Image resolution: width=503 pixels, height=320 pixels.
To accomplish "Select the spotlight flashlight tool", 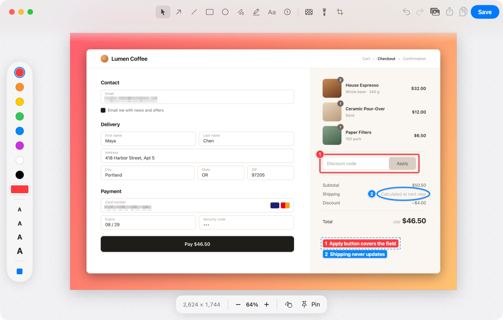I will click(x=324, y=12).
